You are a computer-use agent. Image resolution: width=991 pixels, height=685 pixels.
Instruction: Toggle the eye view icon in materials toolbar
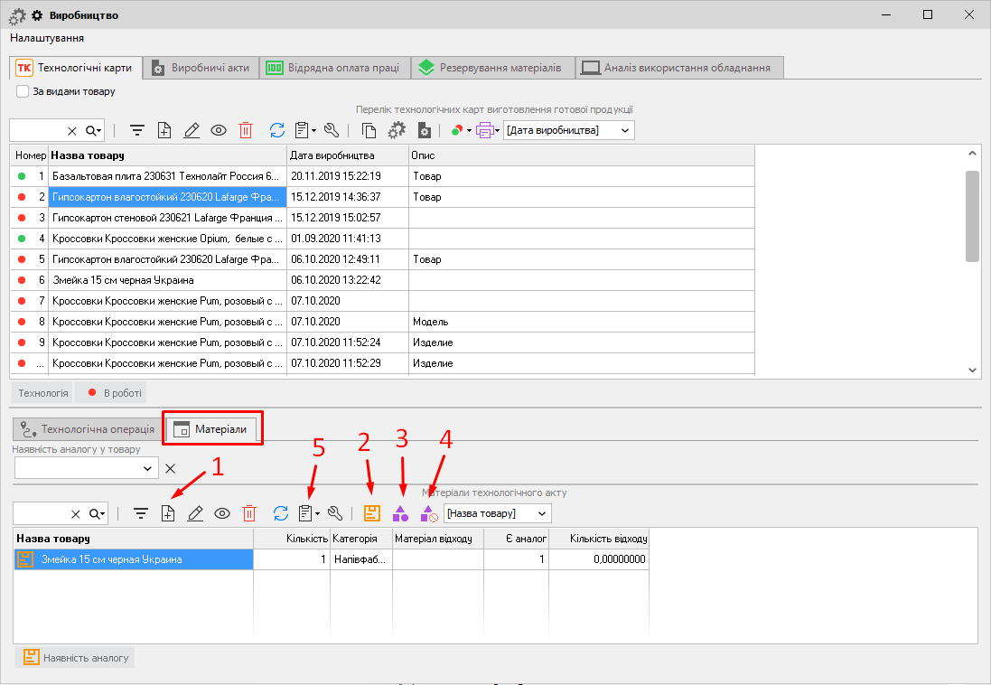(x=222, y=513)
